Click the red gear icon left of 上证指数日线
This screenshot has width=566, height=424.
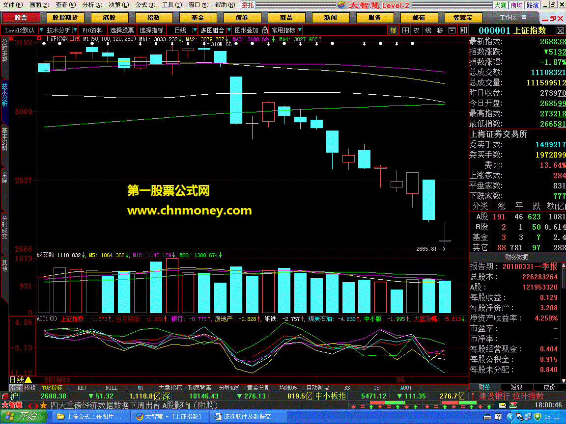39,39
